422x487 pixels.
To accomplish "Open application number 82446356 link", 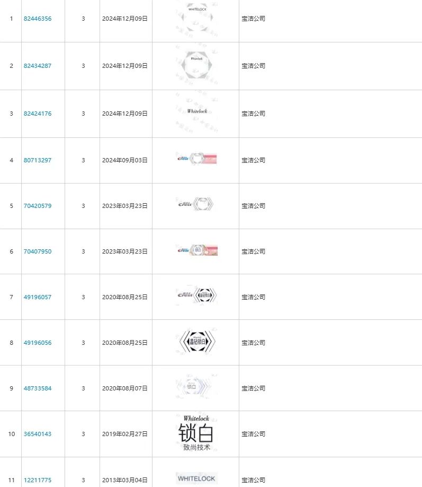I will pyautogui.click(x=38, y=19).
